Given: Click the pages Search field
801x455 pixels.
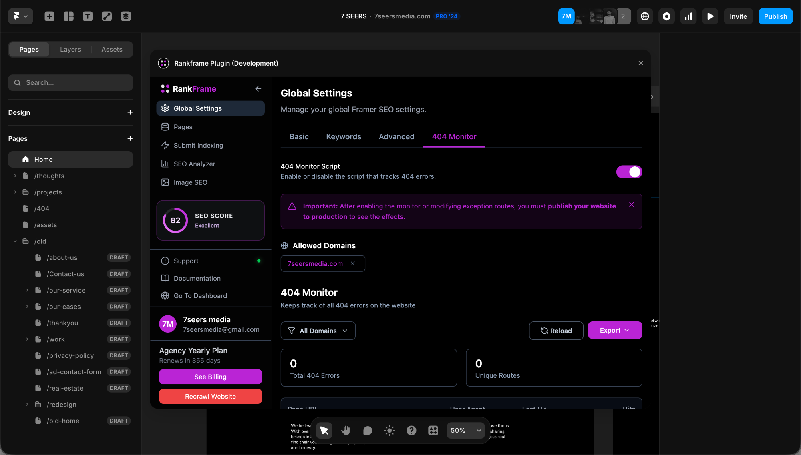Looking at the screenshot, I should pyautogui.click(x=70, y=83).
